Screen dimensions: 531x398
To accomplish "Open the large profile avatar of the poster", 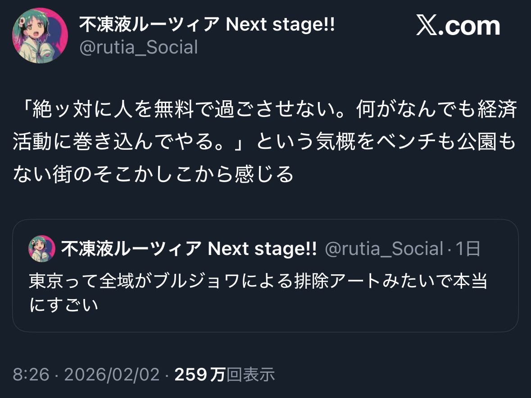I will tap(40, 35).
